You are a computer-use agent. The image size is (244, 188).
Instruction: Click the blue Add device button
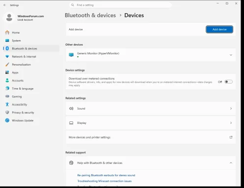[219, 29]
